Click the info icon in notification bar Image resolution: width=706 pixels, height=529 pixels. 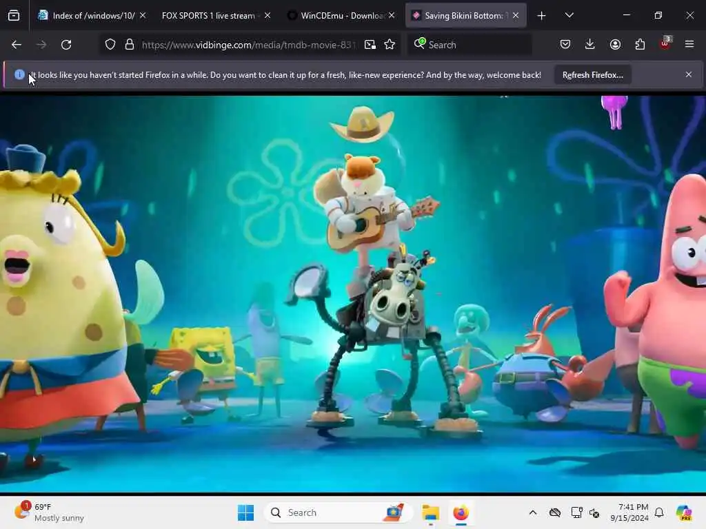19,74
